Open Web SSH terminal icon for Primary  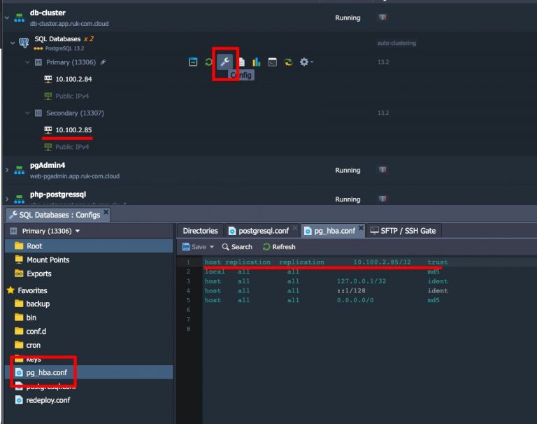click(272, 62)
